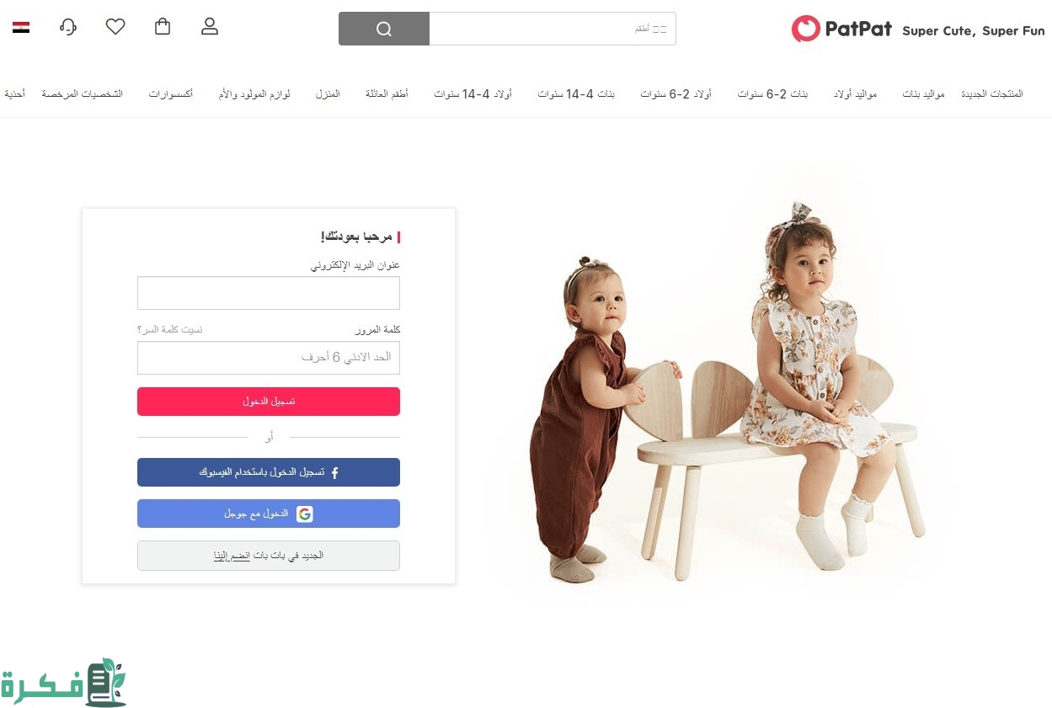Focus the email address input field
1052x708 pixels.
coord(269,293)
